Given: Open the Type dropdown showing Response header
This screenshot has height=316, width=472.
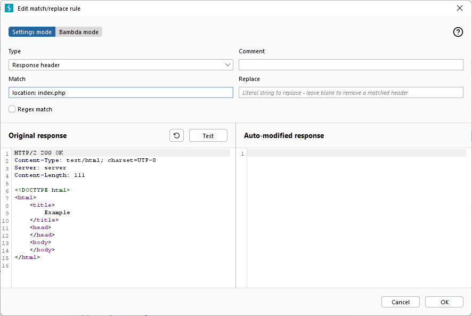Looking at the screenshot, I should 121,65.
